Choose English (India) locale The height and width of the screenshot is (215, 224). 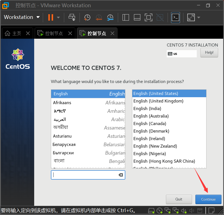[169, 109]
